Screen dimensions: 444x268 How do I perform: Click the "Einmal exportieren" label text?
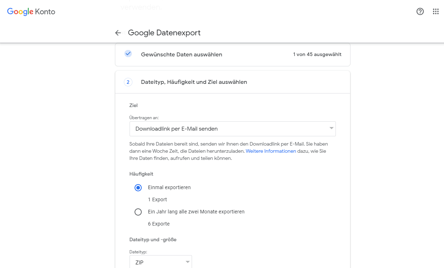169,188
